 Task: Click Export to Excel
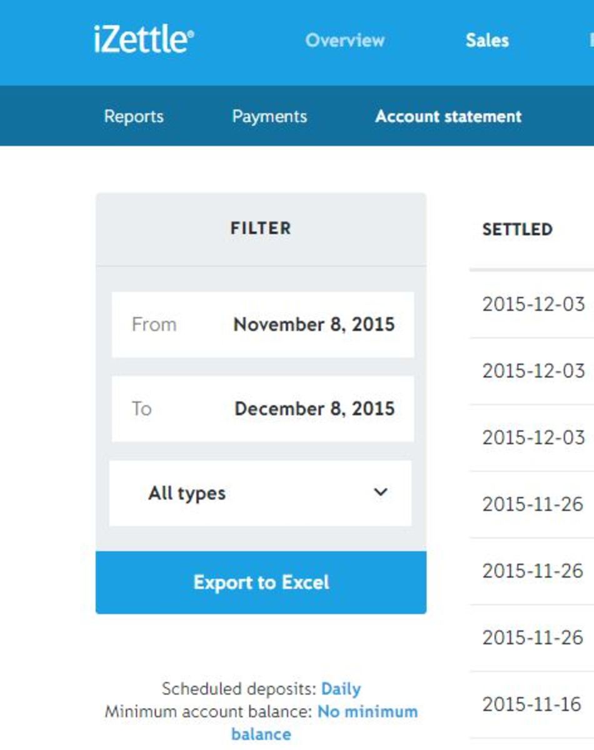[261, 582]
